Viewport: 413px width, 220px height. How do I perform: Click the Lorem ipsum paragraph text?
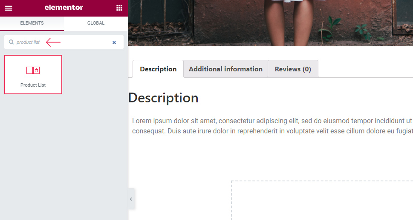pos(272,126)
